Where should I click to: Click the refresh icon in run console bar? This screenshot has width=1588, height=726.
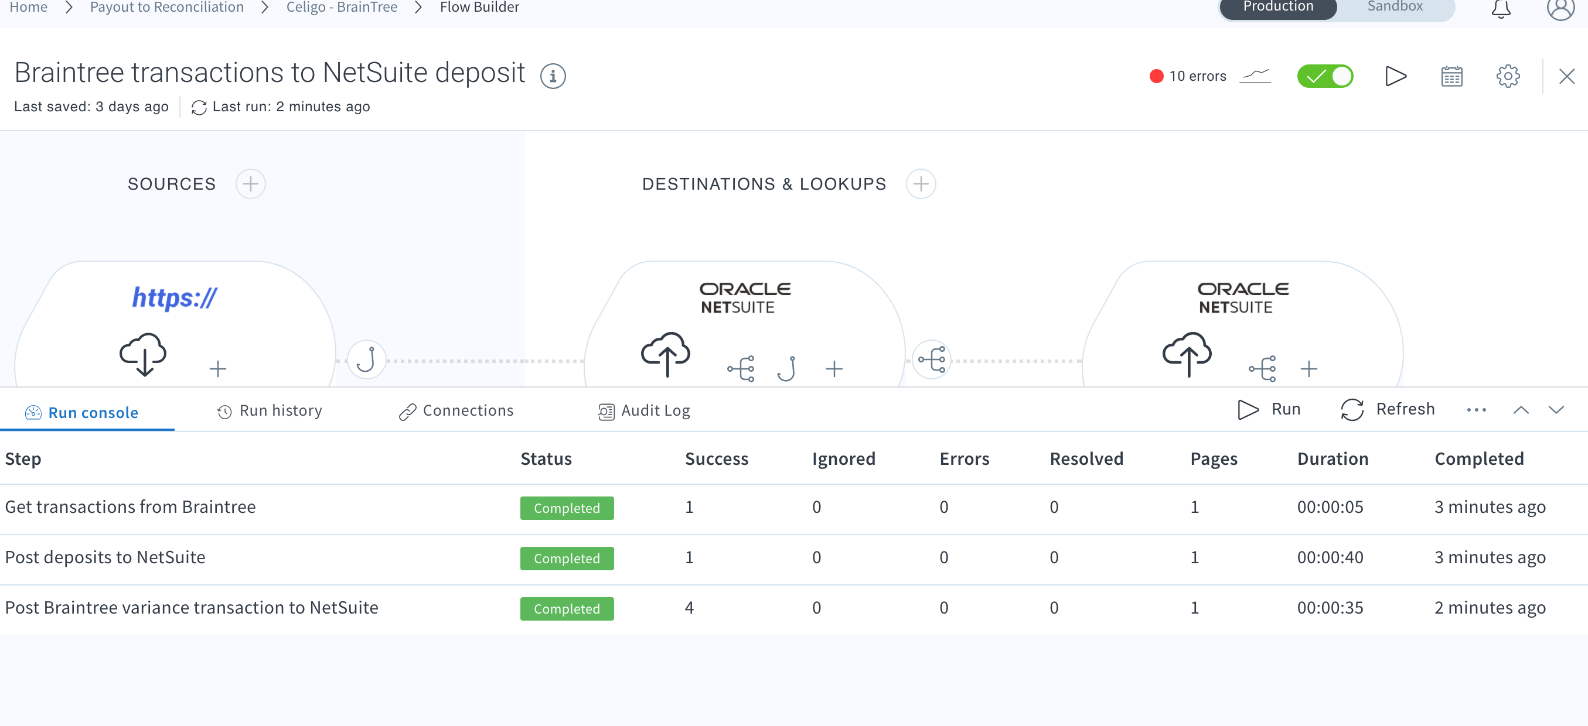pyautogui.click(x=1352, y=409)
